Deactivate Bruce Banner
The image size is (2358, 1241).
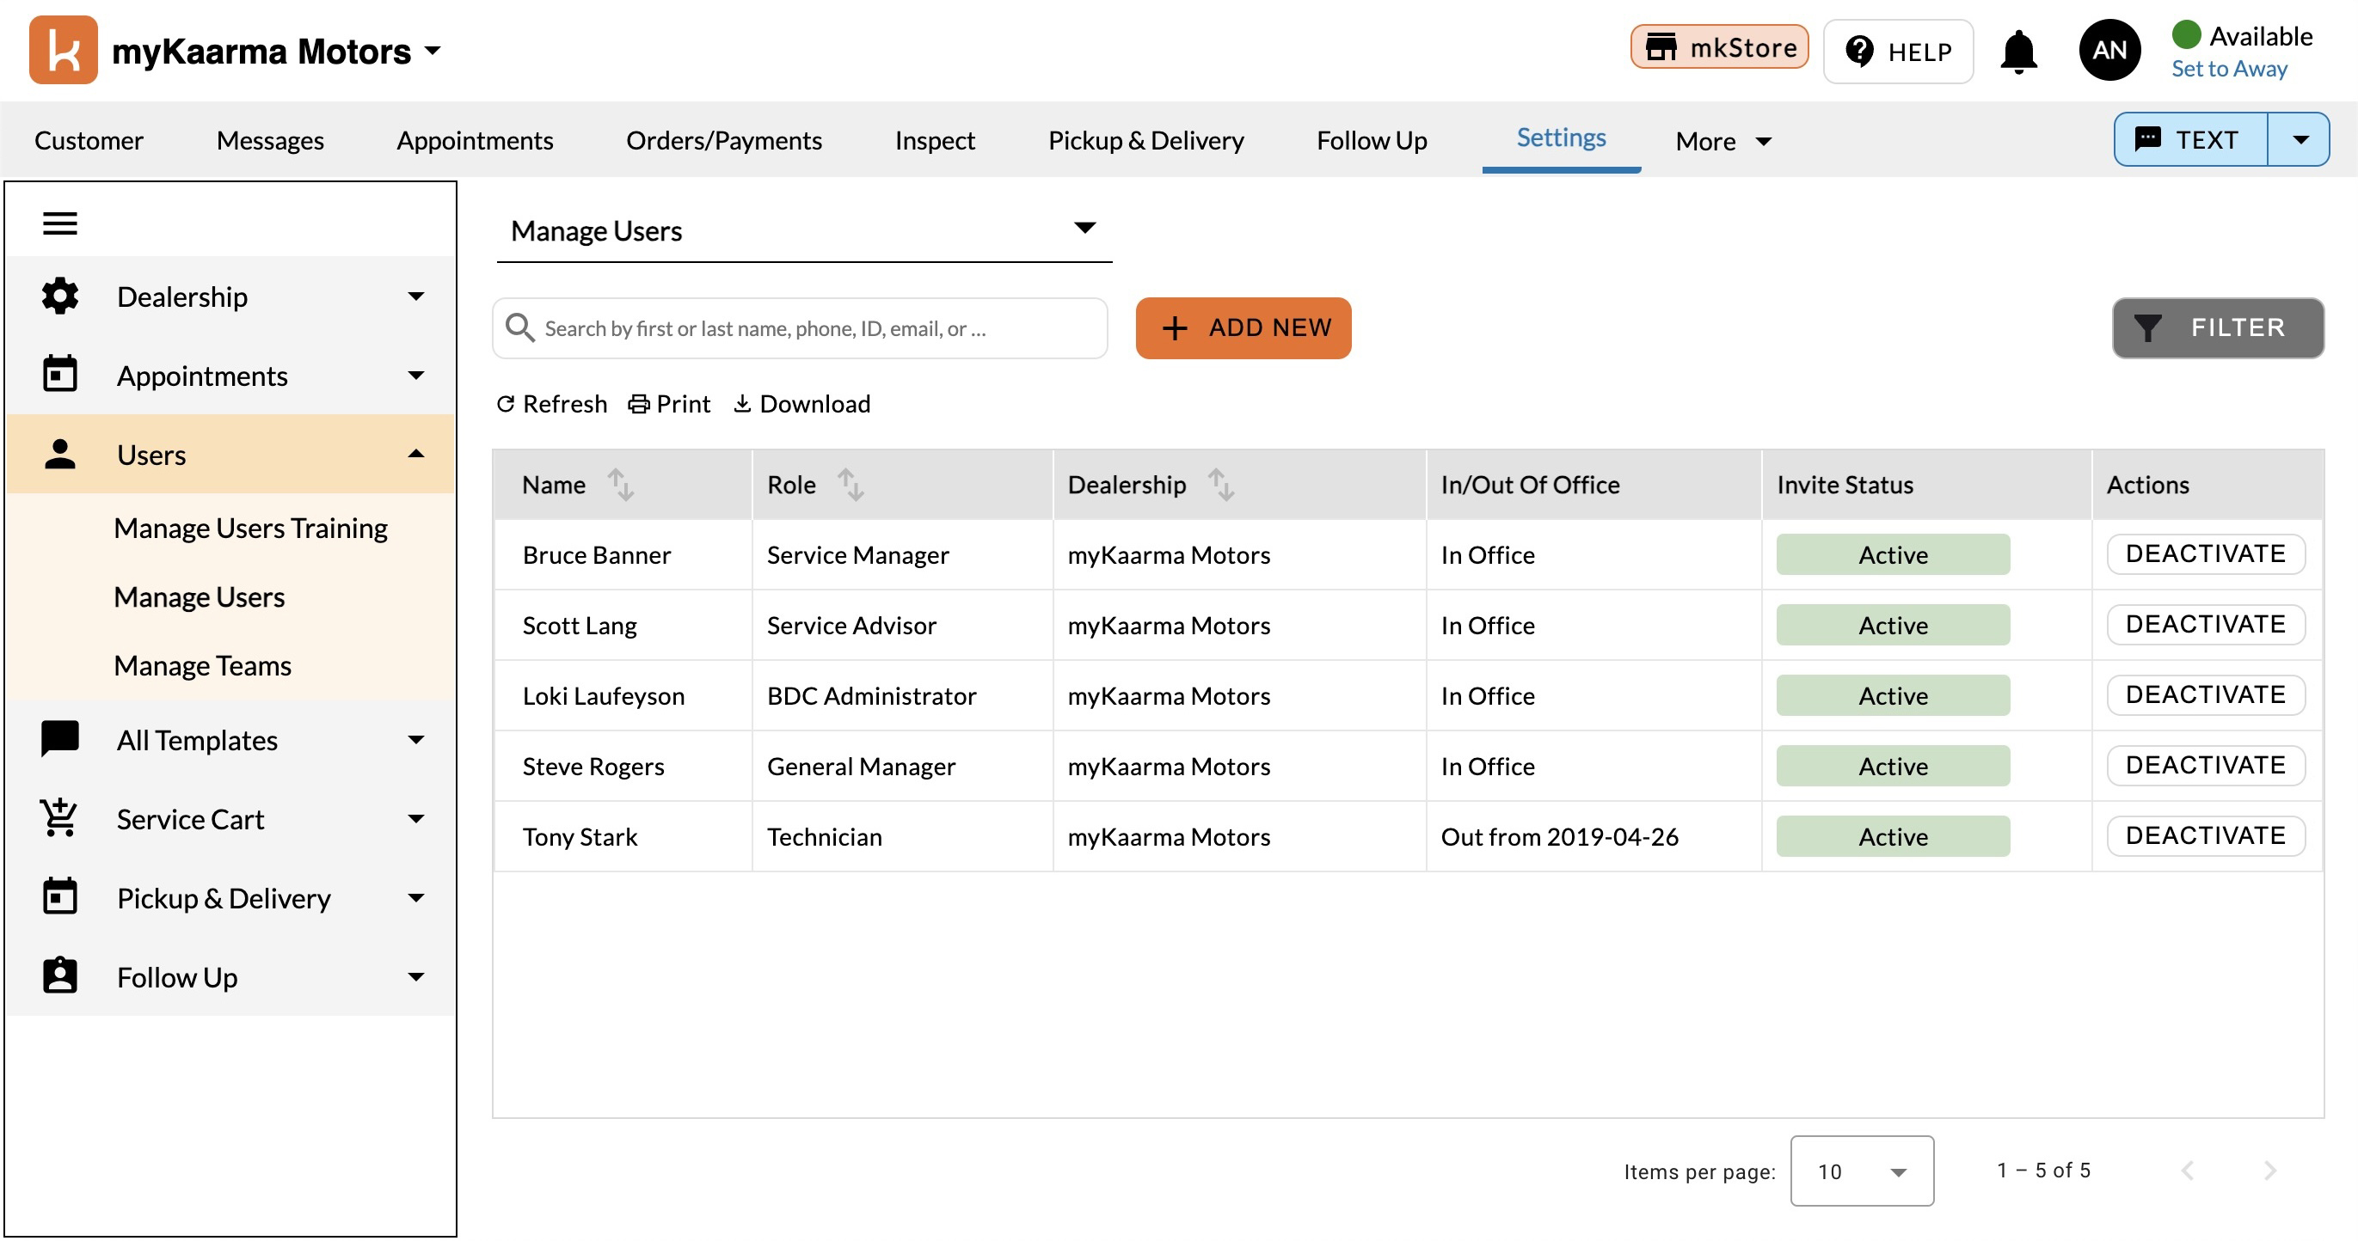(x=2205, y=553)
